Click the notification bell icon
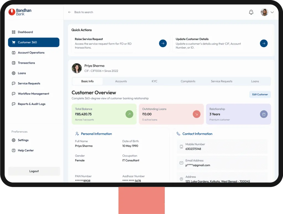Image resolution: width=283 pixels, height=214 pixels. [251, 12]
